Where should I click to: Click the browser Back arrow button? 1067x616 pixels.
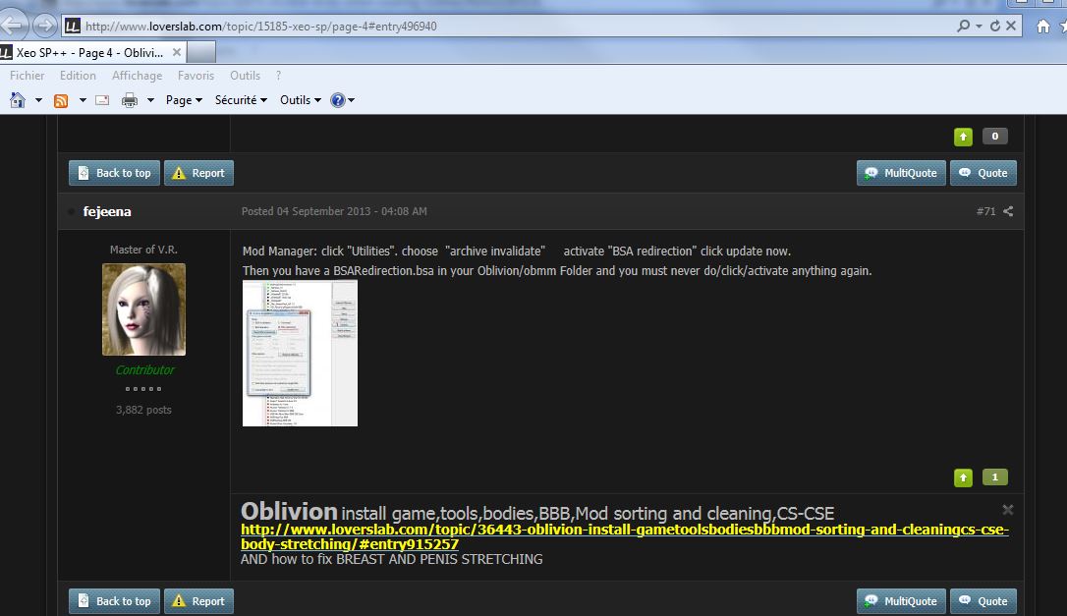(14, 26)
